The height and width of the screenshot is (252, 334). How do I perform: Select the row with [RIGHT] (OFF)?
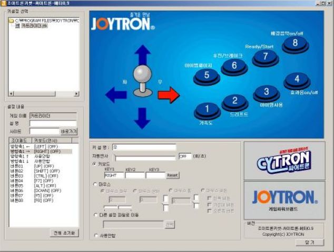pos(41,152)
